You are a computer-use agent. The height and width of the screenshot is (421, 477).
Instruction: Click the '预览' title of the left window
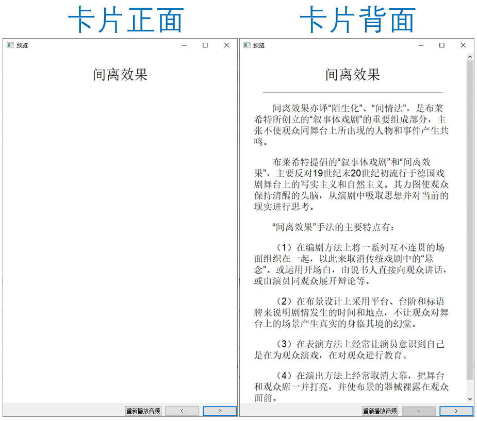(x=22, y=45)
